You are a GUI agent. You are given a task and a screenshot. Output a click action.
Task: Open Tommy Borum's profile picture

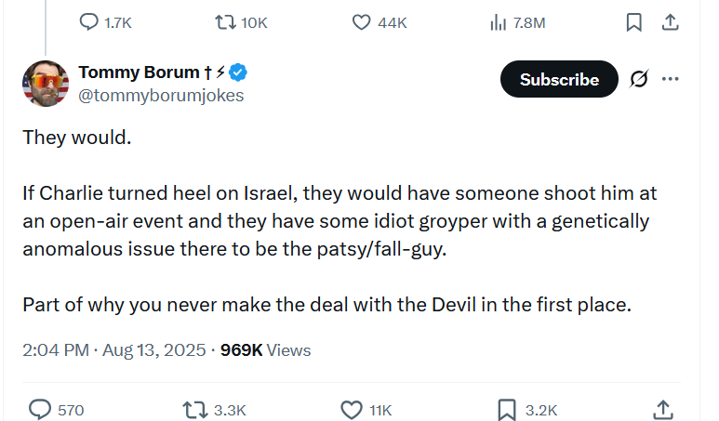click(45, 84)
